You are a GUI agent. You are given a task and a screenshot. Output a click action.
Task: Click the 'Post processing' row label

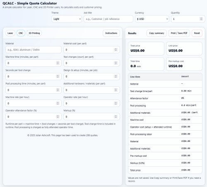(138, 106)
